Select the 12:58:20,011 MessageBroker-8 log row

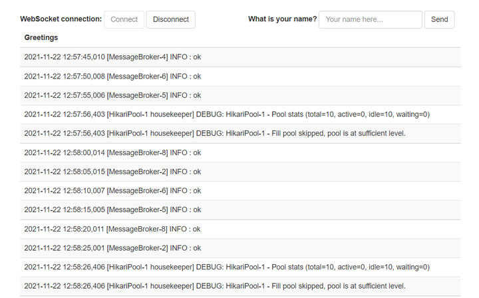click(240, 229)
